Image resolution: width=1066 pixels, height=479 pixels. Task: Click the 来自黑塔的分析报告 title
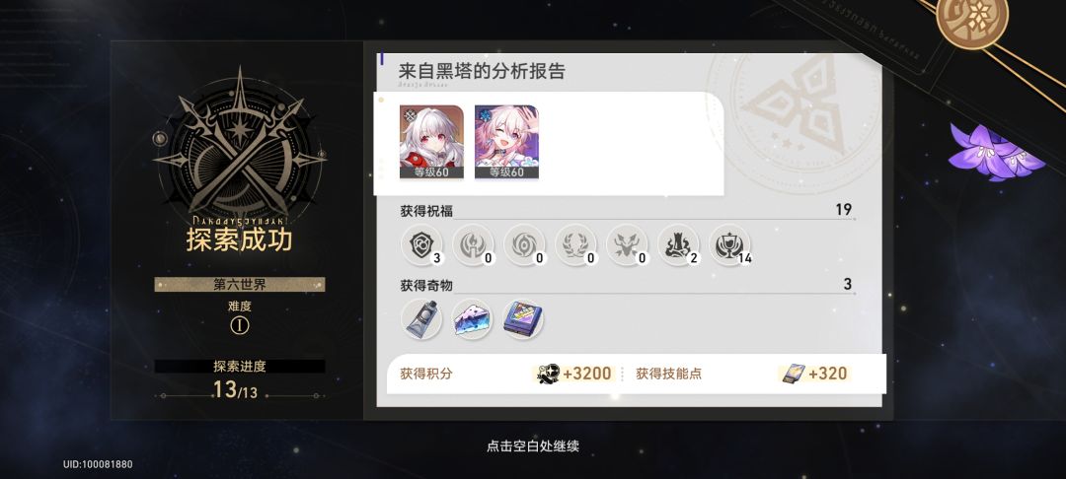(482, 71)
